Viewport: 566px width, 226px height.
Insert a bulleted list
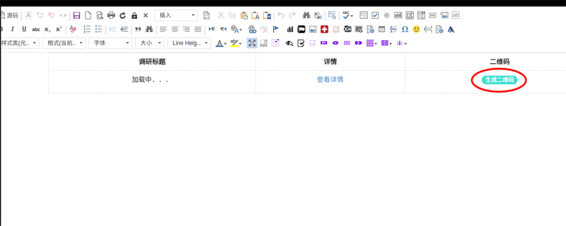pos(99,30)
